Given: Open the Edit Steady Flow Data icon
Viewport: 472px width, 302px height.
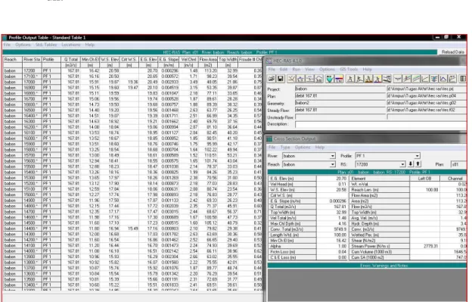Looking at the screenshot, I should coord(300,79).
